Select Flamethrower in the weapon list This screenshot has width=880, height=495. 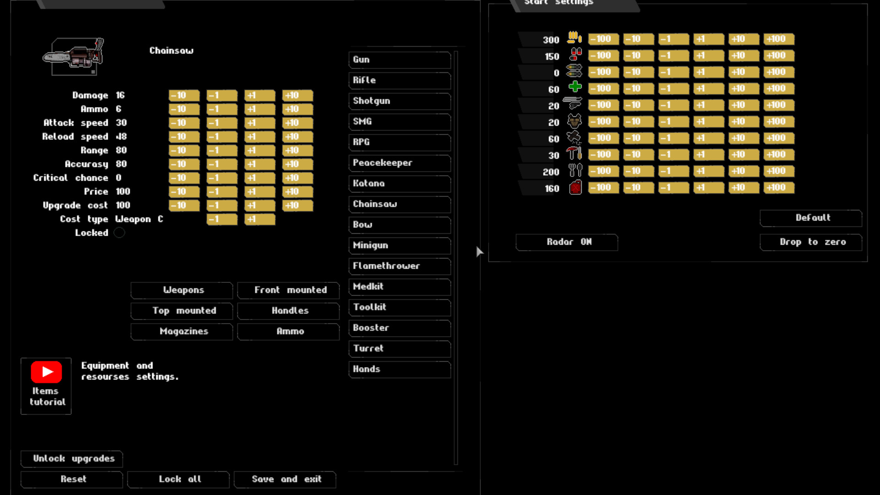[399, 266]
